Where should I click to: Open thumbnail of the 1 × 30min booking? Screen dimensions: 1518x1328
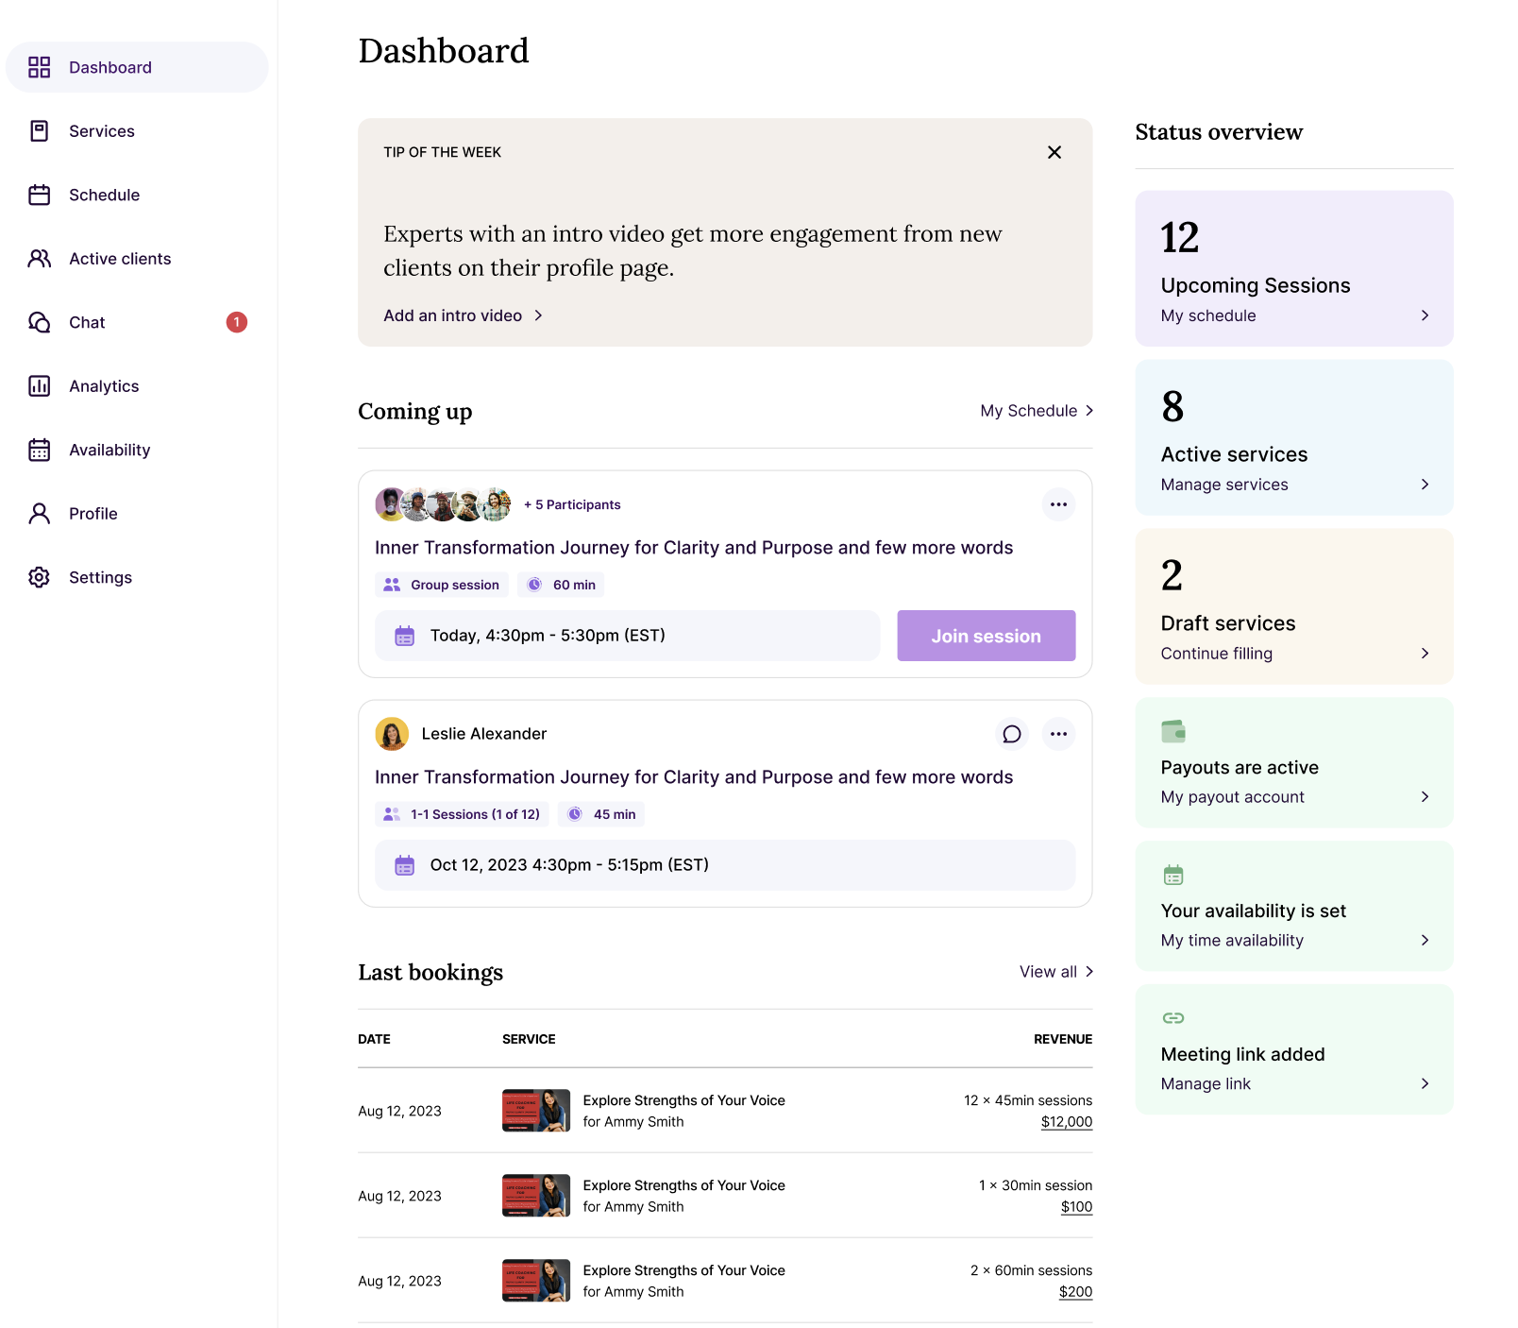point(535,1196)
